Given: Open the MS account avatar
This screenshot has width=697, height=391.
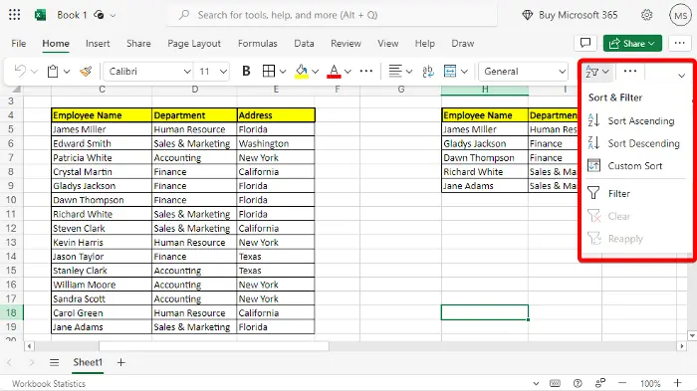Looking at the screenshot, I should pyautogui.click(x=680, y=16).
